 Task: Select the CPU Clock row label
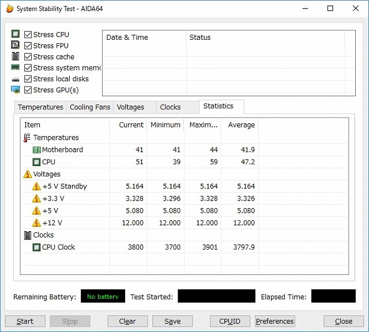click(58, 247)
